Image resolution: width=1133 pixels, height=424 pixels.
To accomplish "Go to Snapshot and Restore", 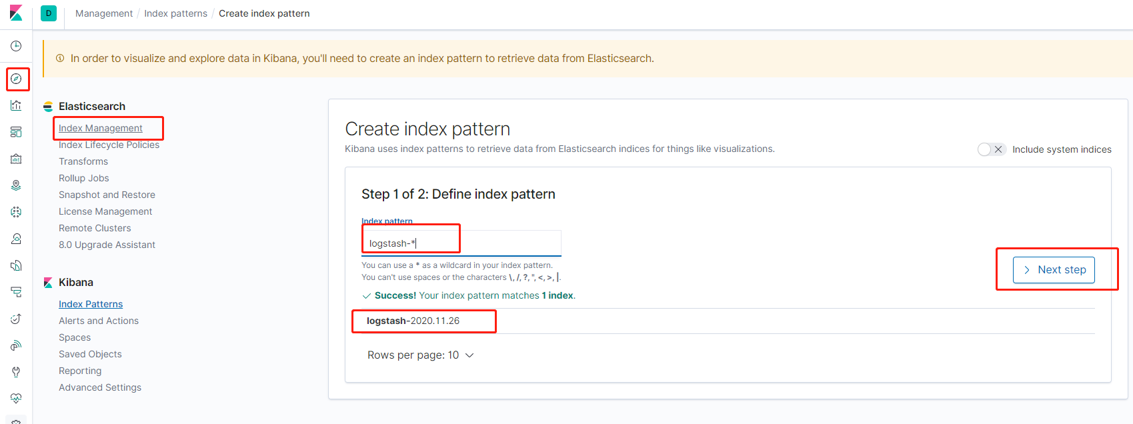I will (107, 195).
